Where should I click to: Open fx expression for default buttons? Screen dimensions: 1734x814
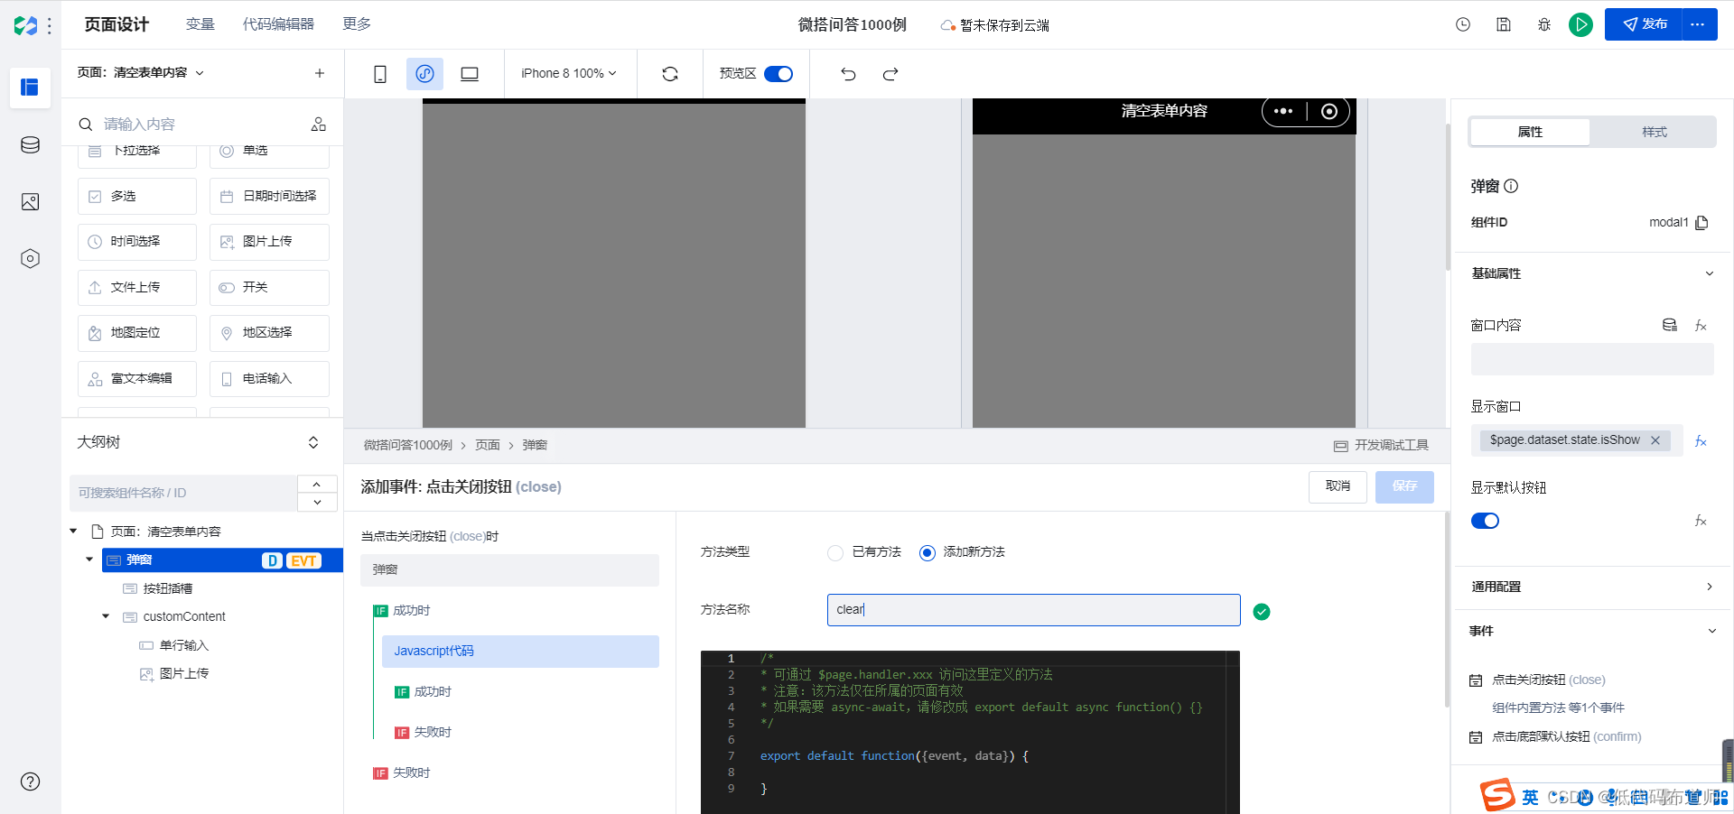point(1701,521)
